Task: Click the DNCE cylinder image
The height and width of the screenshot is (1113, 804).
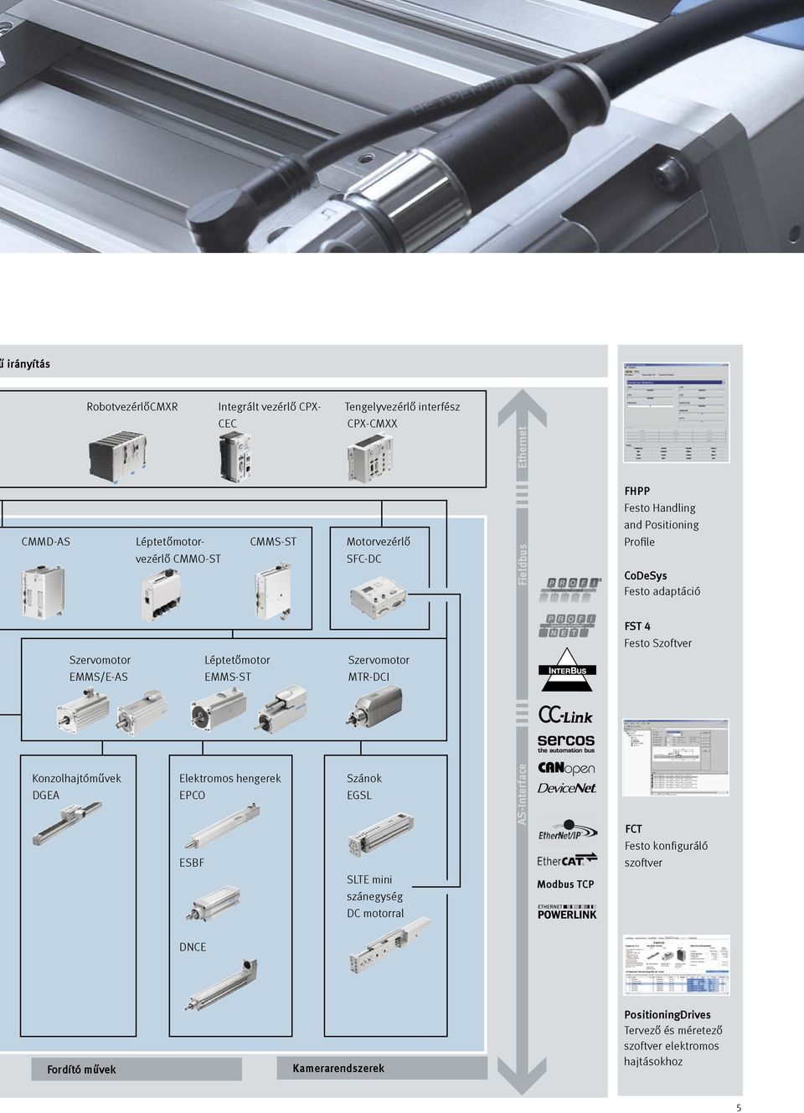Action: (x=221, y=985)
